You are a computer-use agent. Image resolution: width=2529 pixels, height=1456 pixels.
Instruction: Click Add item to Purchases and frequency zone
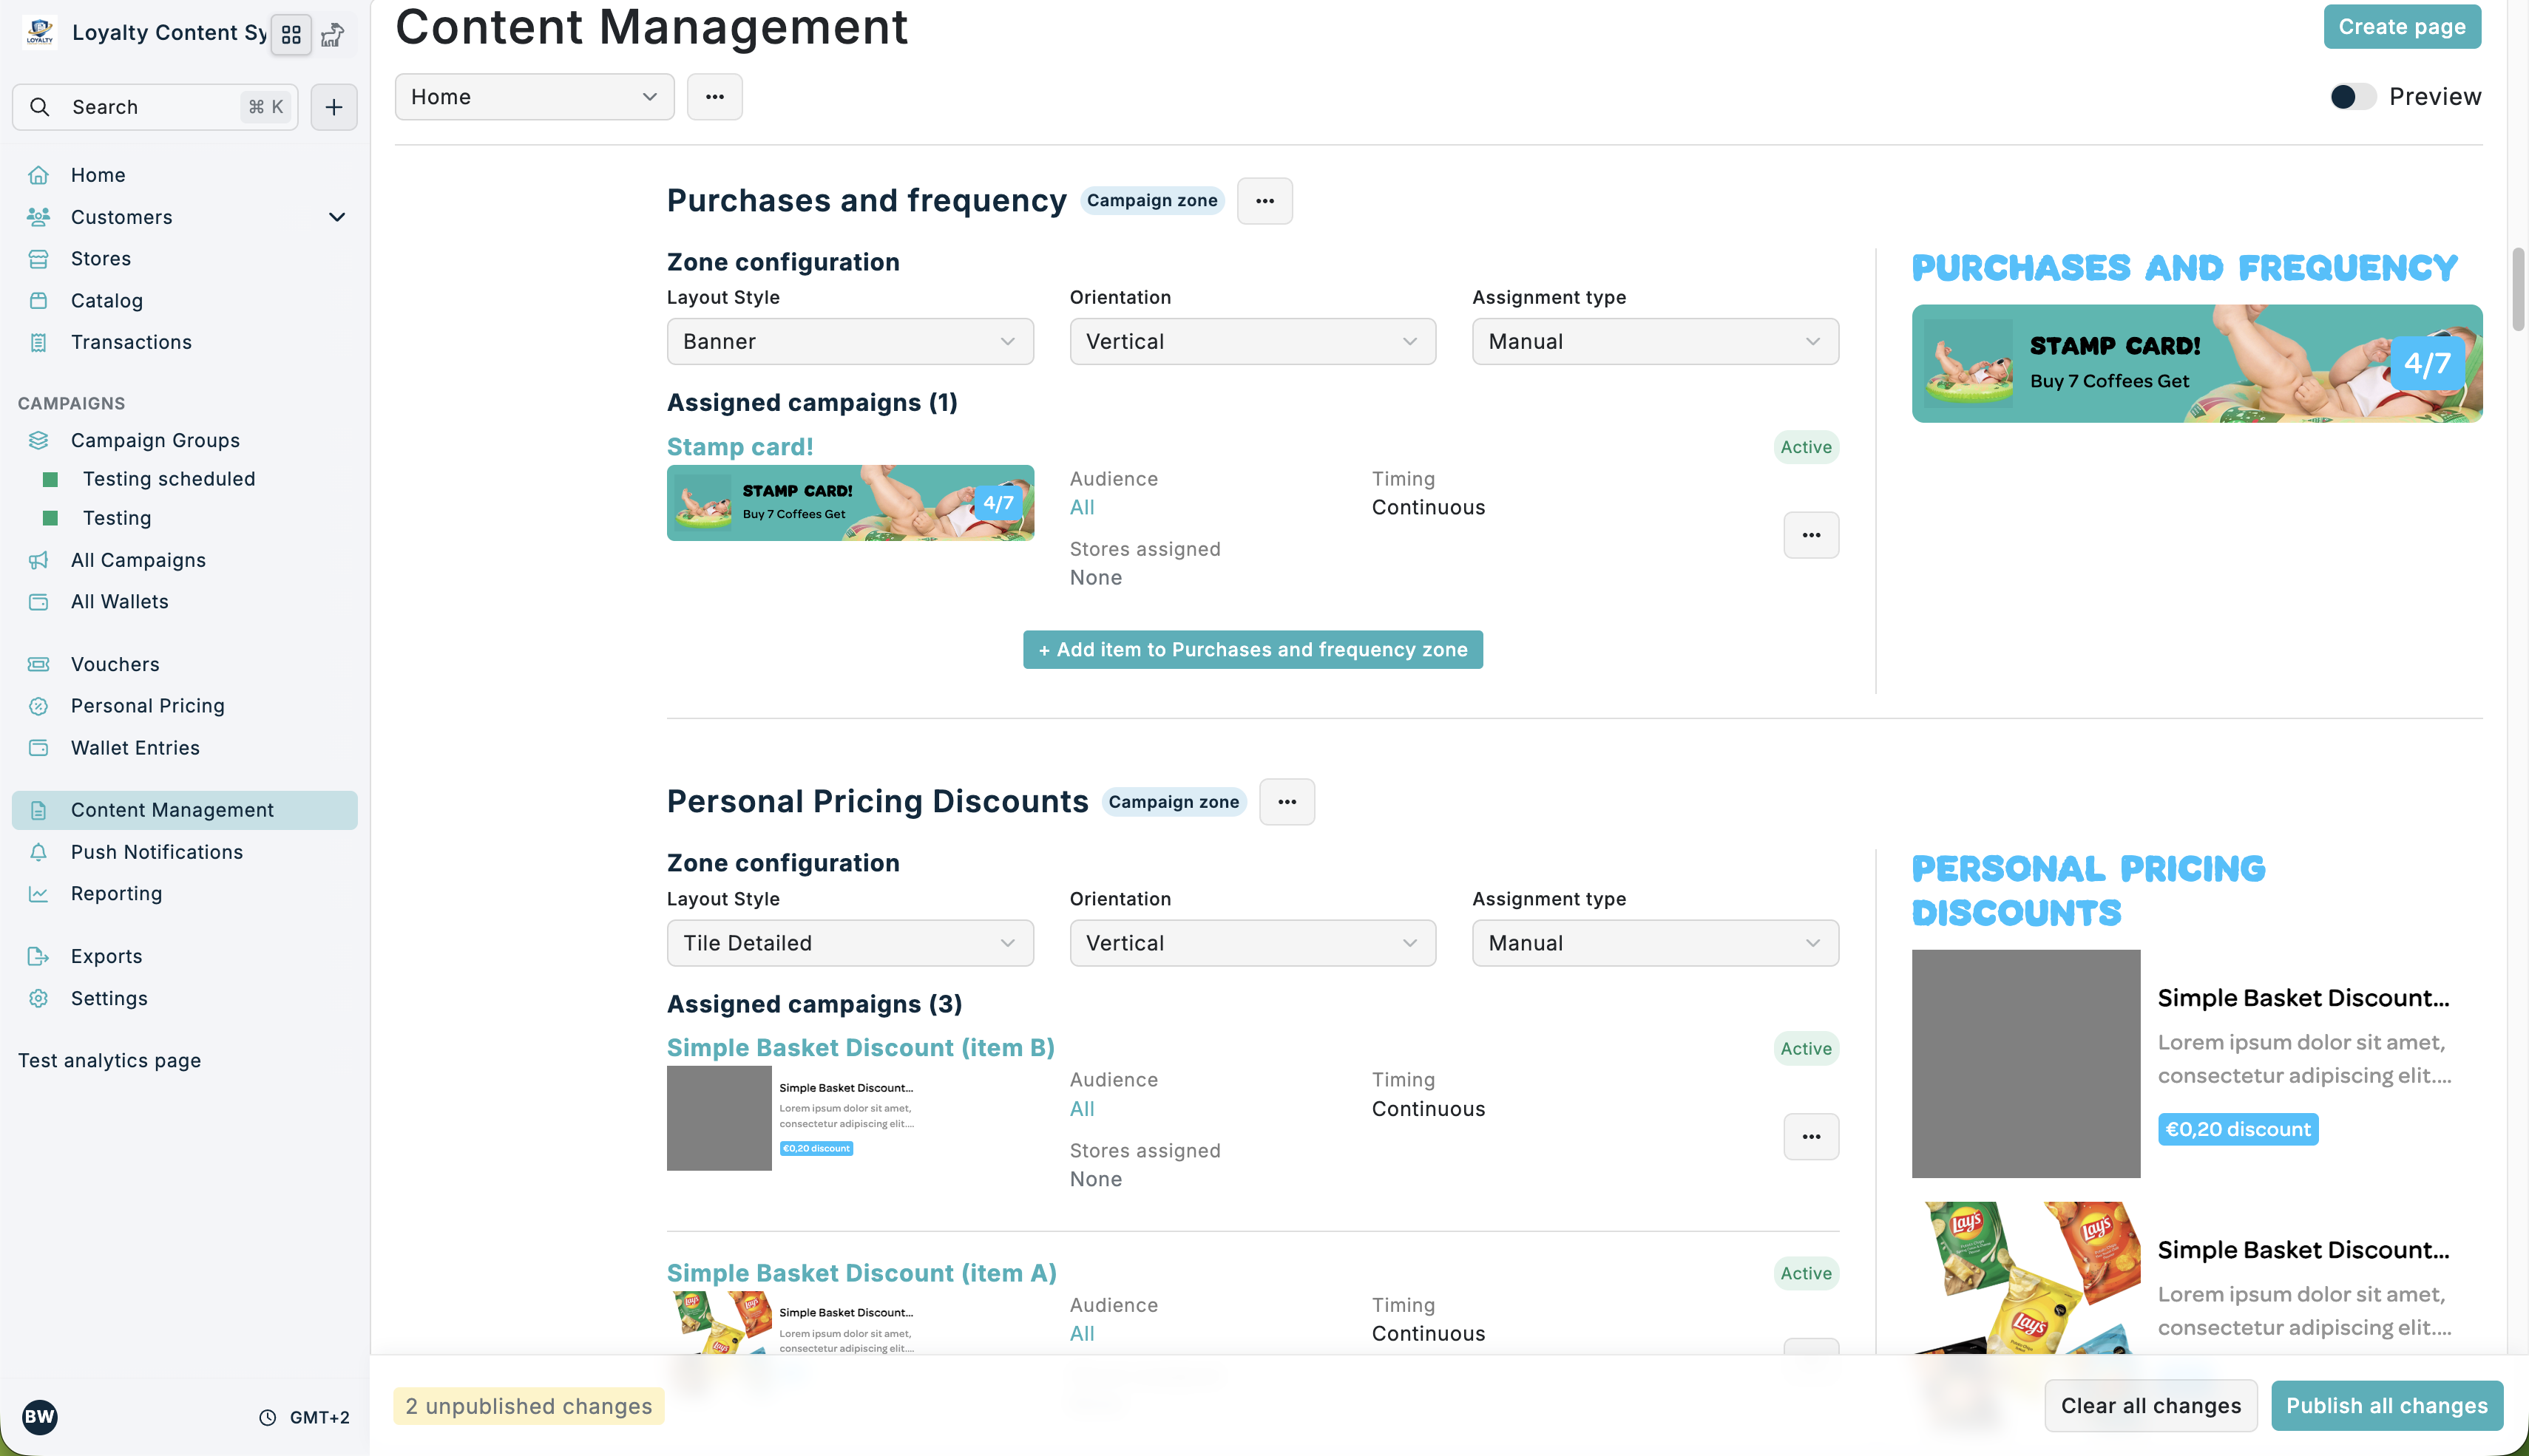tap(1253, 650)
